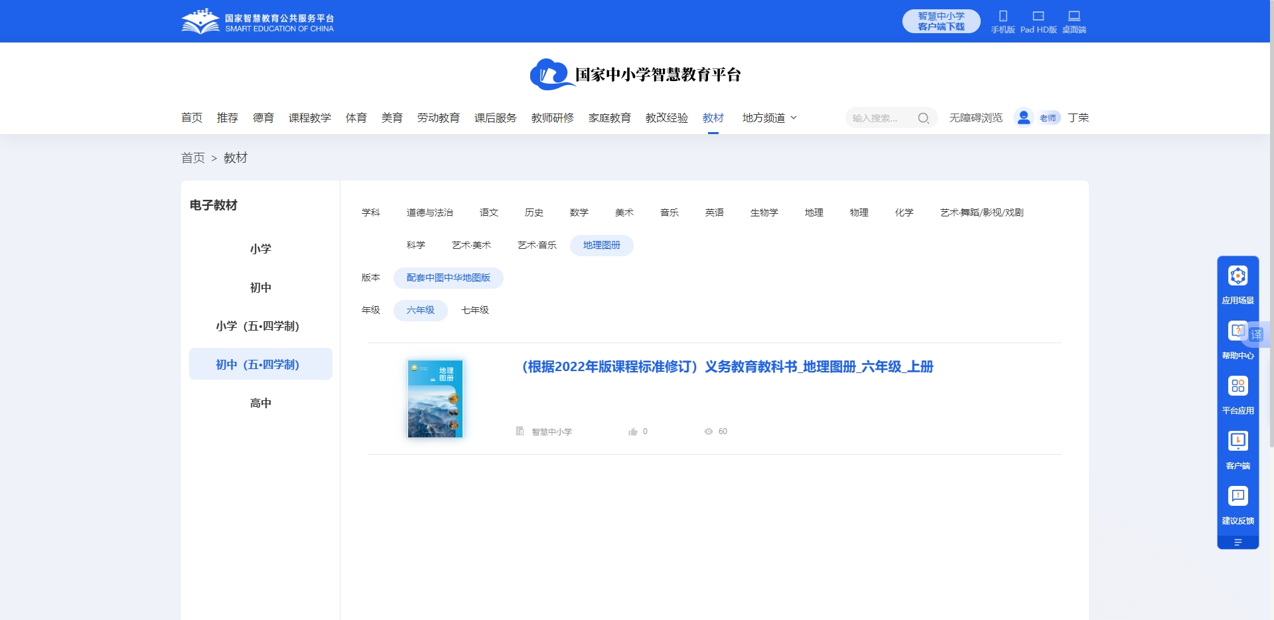Click the 客户端 download icon
The height and width of the screenshot is (620, 1274).
(1238, 441)
